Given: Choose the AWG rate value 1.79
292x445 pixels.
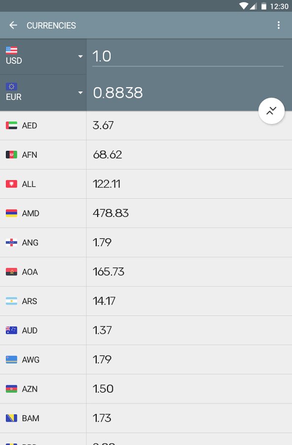Looking at the screenshot, I should pyautogui.click(x=102, y=359).
